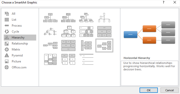The height and width of the screenshot is (94, 180).
Task: Choose the Picture Organization Chart layout
Action: pyautogui.click(x=68, y=18)
